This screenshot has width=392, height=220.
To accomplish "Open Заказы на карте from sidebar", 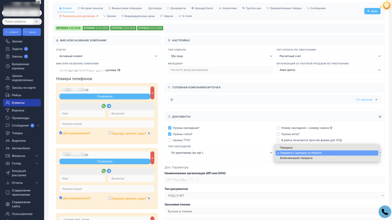I will click(x=24, y=88).
